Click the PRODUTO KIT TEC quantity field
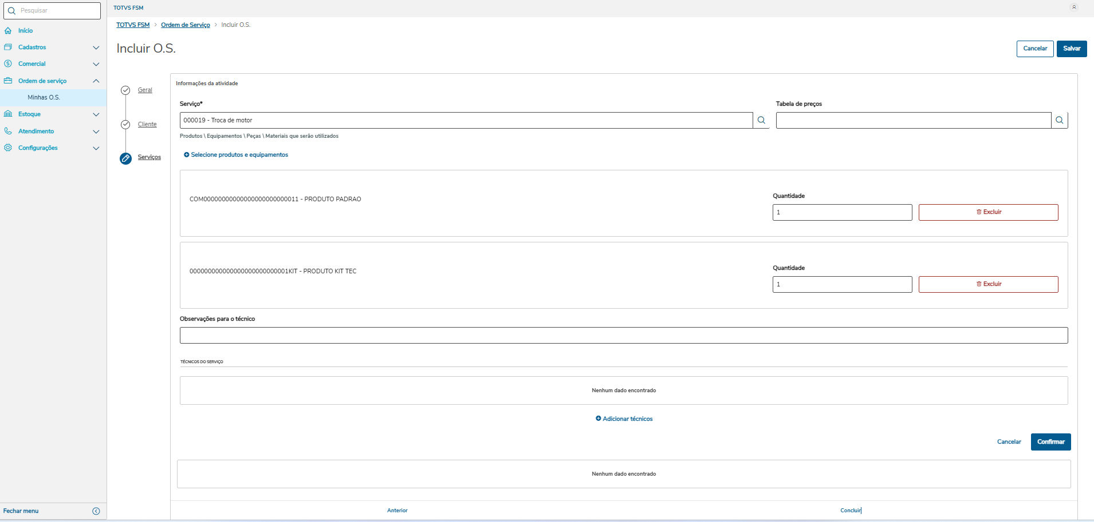 [842, 284]
